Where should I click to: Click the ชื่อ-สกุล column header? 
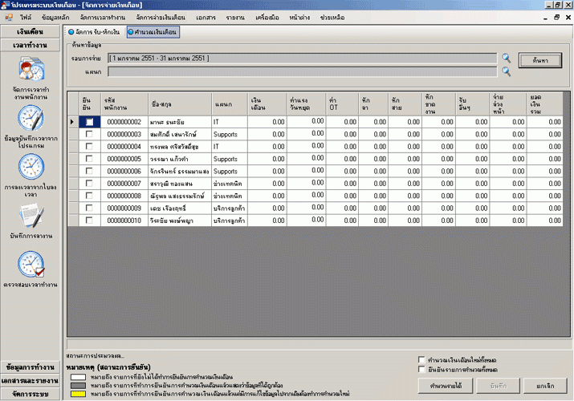coord(180,104)
